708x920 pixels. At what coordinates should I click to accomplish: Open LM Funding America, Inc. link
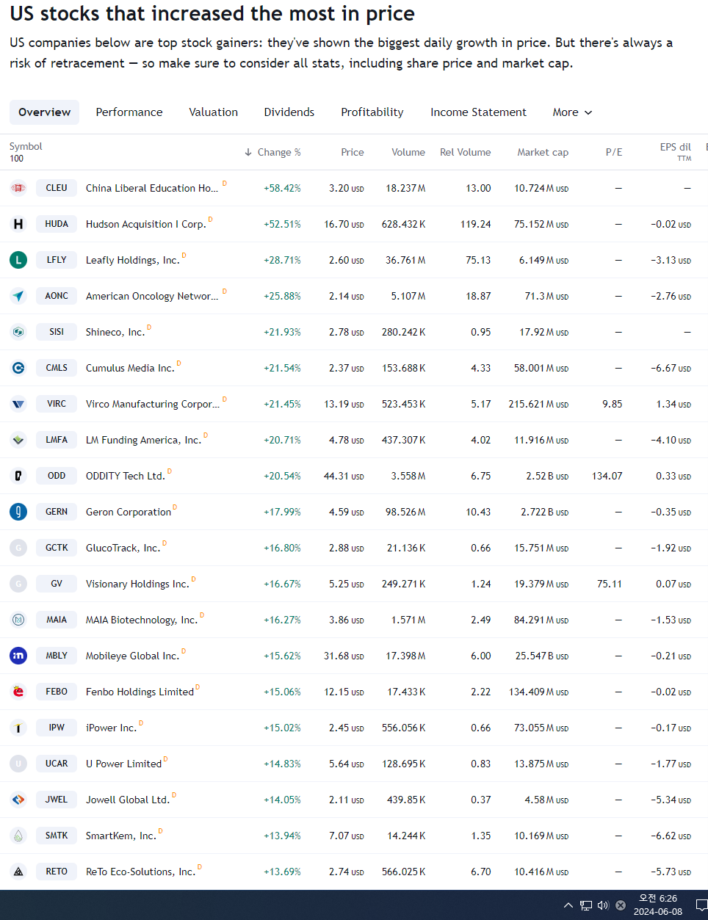(143, 440)
